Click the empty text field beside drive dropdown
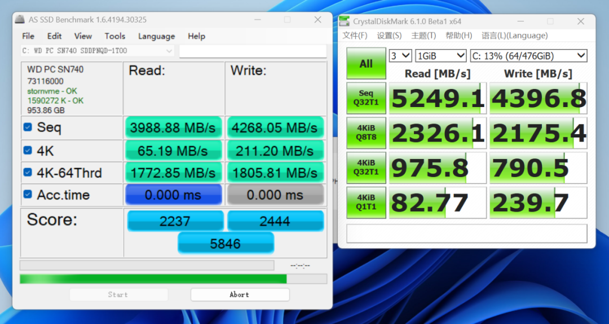 coord(253,51)
